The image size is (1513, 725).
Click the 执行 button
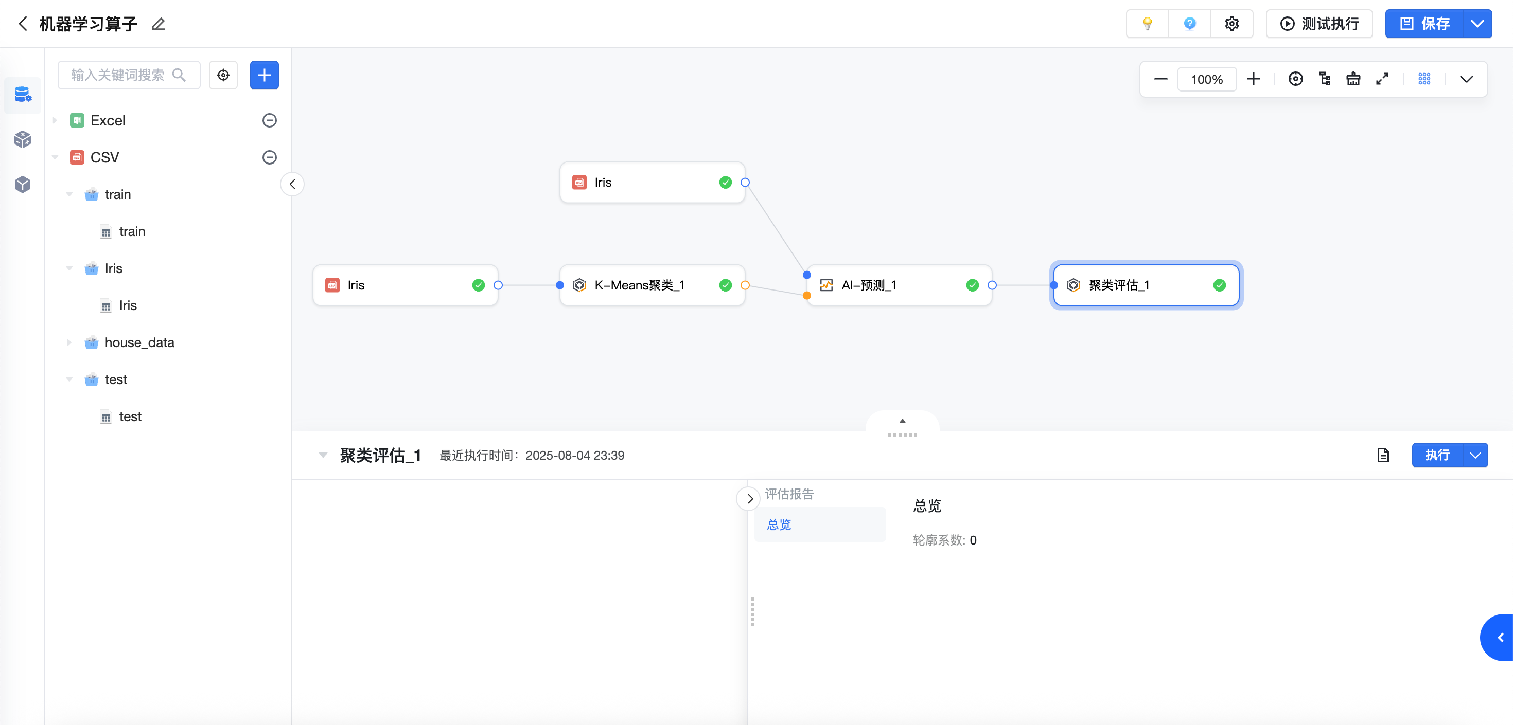1437,455
